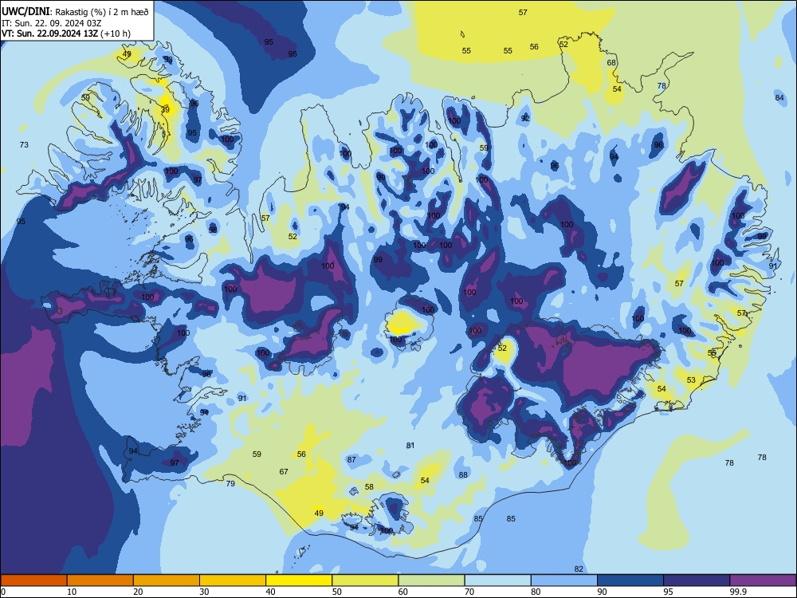Click the purple legend swatch above 99.9

pyautogui.click(x=763, y=580)
